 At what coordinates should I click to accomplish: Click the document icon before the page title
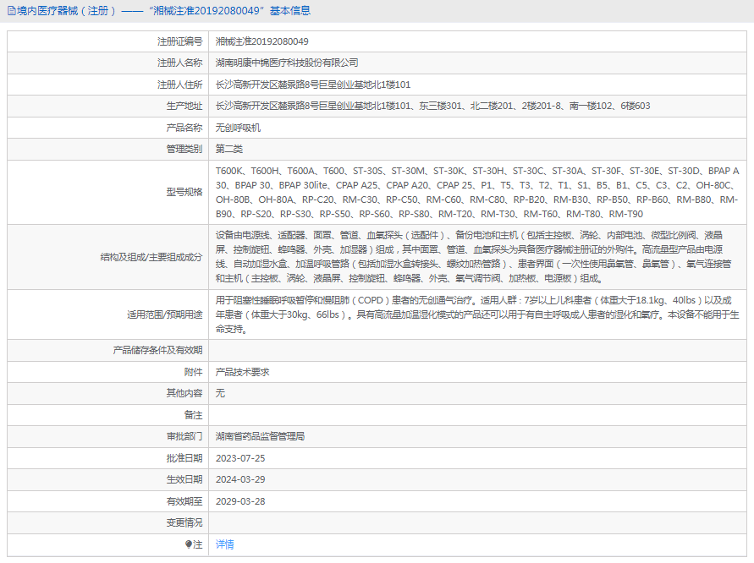click(10, 11)
